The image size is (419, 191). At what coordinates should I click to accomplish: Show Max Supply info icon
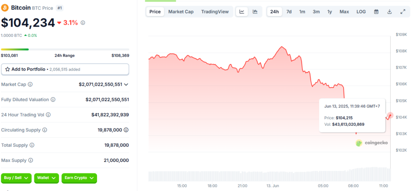30,161
